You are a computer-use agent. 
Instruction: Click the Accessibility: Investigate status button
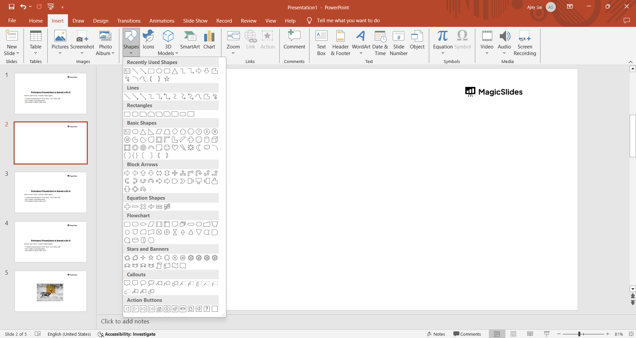pyautogui.click(x=127, y=334)
